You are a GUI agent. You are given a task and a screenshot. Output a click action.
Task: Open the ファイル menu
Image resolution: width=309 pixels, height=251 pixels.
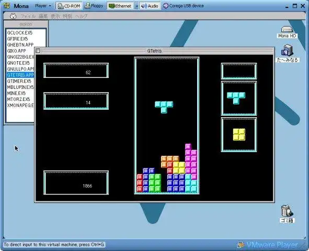click(28, 16)
